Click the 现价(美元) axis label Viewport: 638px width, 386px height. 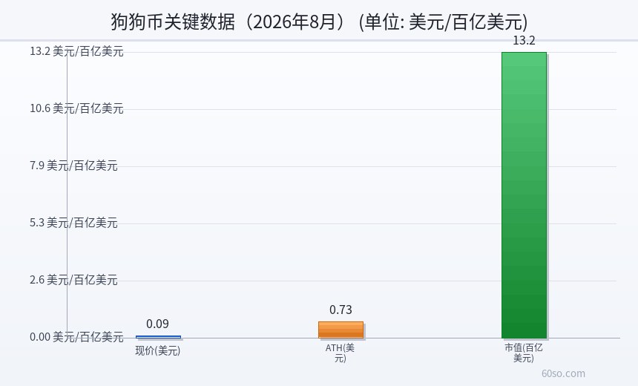point(158,350)
